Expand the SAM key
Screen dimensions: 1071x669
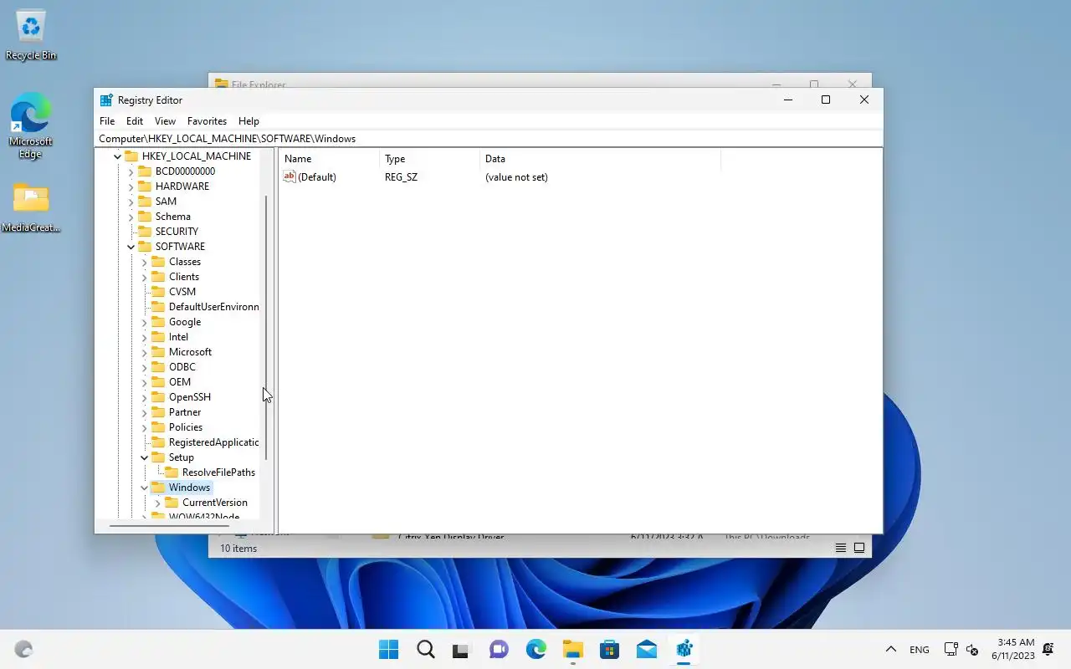tap(131, 202)
